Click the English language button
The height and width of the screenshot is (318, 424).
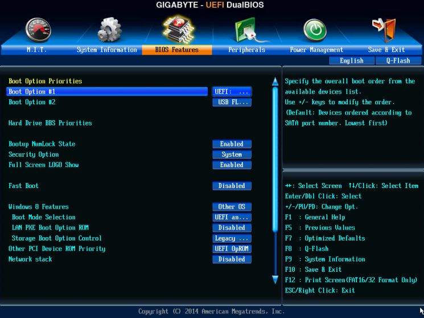(x=352, y=60)
